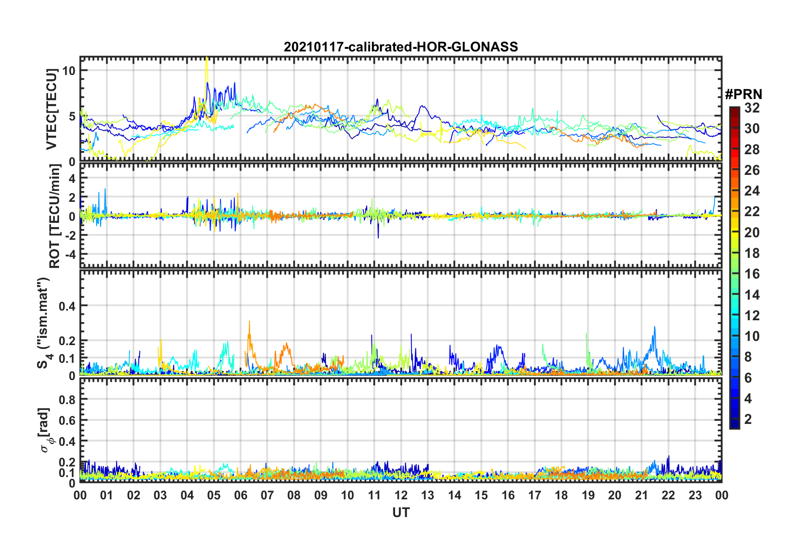Click the "2" tick label on #PRN colorbar
Image resolution: width=802 pixels, height=536 pixels.
coord(748,419)
